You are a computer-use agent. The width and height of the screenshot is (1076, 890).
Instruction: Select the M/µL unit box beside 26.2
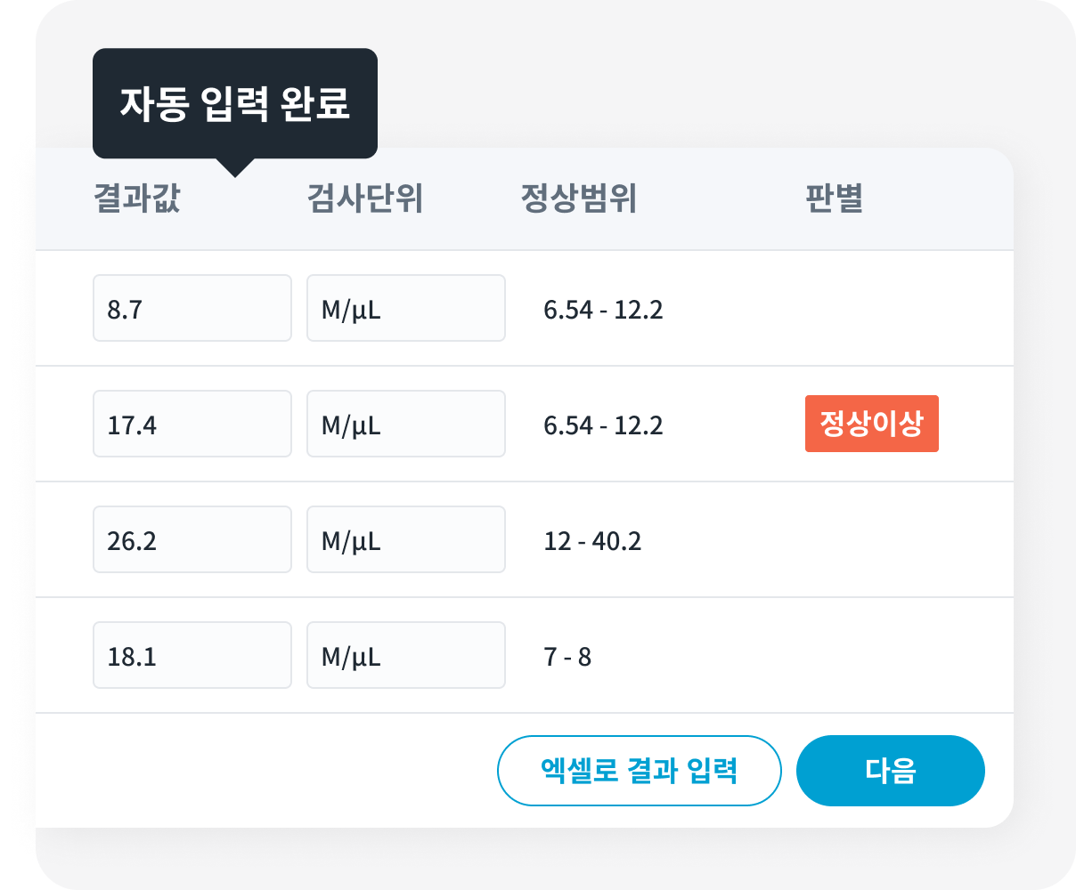(405, 539)
